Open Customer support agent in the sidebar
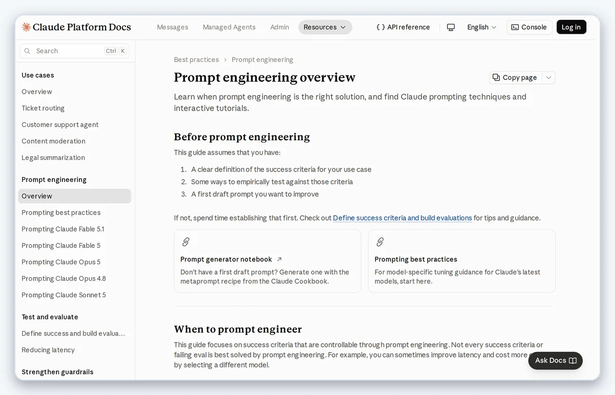The image size is (615, 395). (x=60, y=124)
